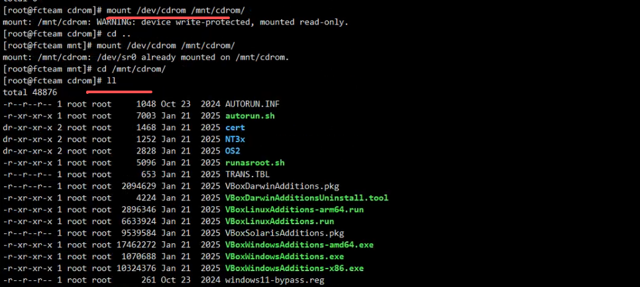Click file size 6633924

138,222
